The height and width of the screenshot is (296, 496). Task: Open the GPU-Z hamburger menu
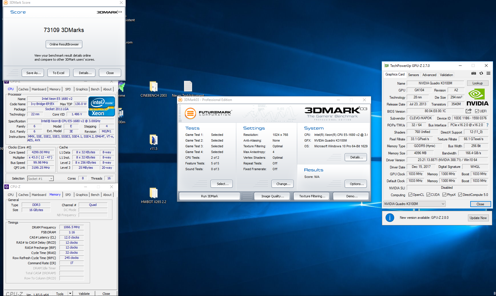[x=488, y=73]
